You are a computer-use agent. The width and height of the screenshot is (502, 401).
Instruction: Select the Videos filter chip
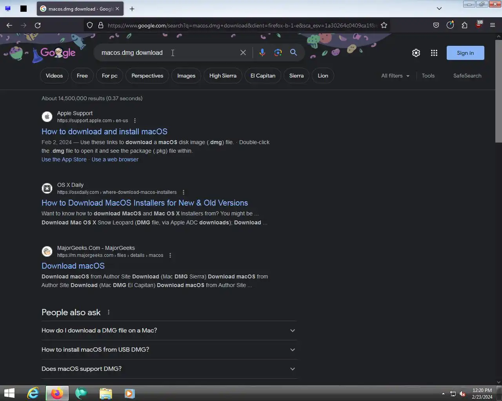(x=54, y=76)
